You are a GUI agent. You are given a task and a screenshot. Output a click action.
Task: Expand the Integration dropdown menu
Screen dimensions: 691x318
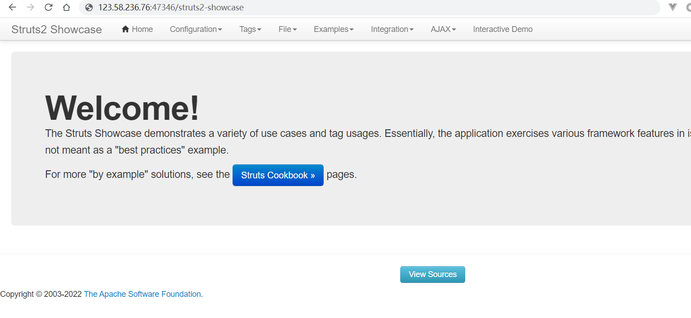pos(392,29)
